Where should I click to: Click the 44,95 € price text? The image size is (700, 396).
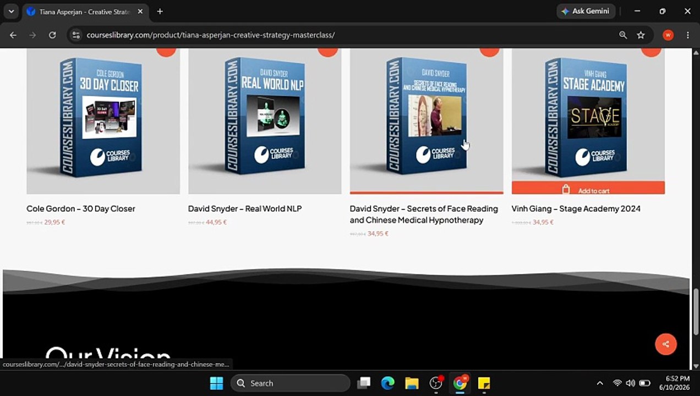216,222
